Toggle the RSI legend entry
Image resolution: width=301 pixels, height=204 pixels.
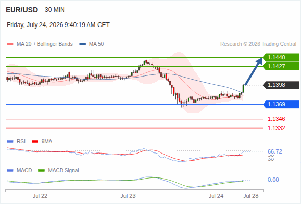pyautogui.click(x=16, y=141)
